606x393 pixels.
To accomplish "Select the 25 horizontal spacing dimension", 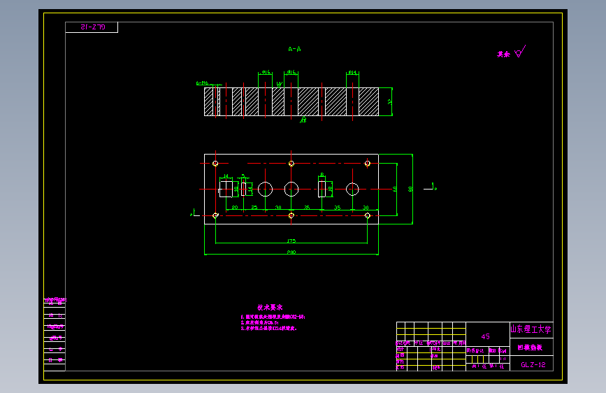I will click(254, 207).
